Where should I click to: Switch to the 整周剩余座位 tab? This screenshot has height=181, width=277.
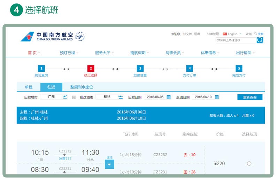coord(82,87)
